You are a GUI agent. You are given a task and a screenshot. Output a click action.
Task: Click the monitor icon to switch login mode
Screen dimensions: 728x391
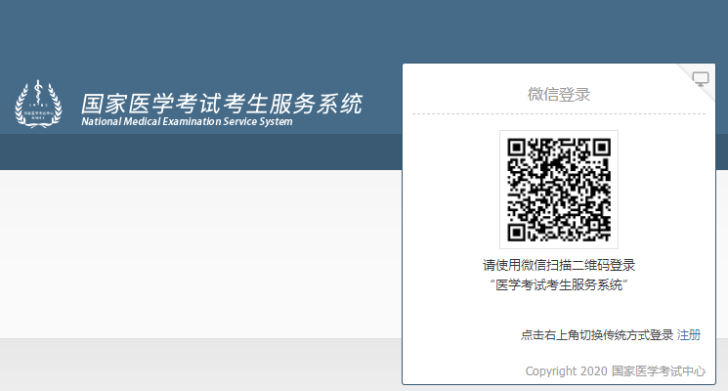tap(700, 79)
